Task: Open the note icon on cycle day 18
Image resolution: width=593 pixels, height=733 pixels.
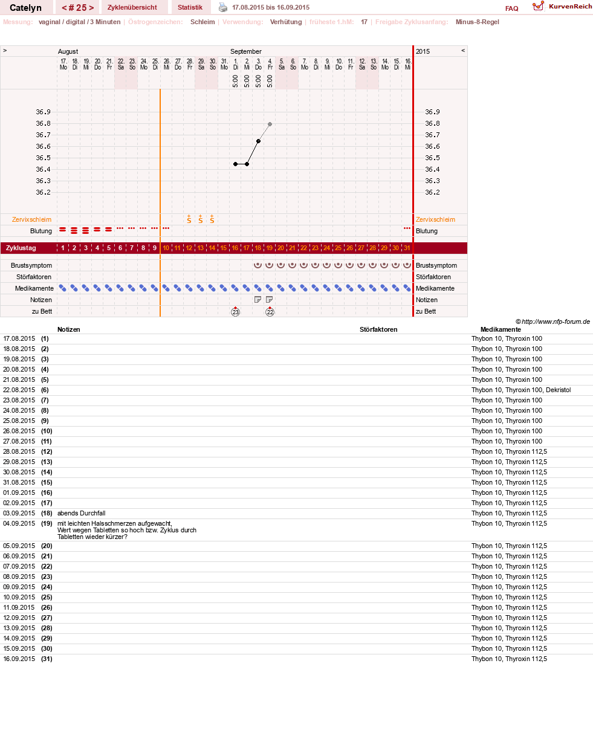Action: pyautogui.click(x=258, y=299)
